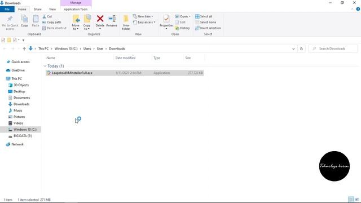Open the Application Tools tab
This screenshot has height=203, width=361.
point(76,9)
